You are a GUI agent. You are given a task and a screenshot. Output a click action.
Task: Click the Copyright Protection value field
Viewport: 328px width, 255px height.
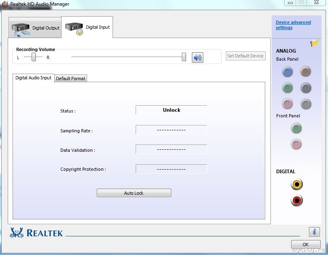[x=171, y=169]
